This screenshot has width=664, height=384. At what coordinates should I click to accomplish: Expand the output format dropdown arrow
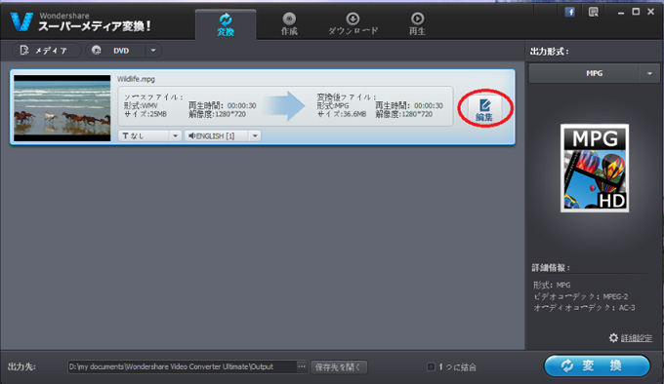[x=649, y=73]
